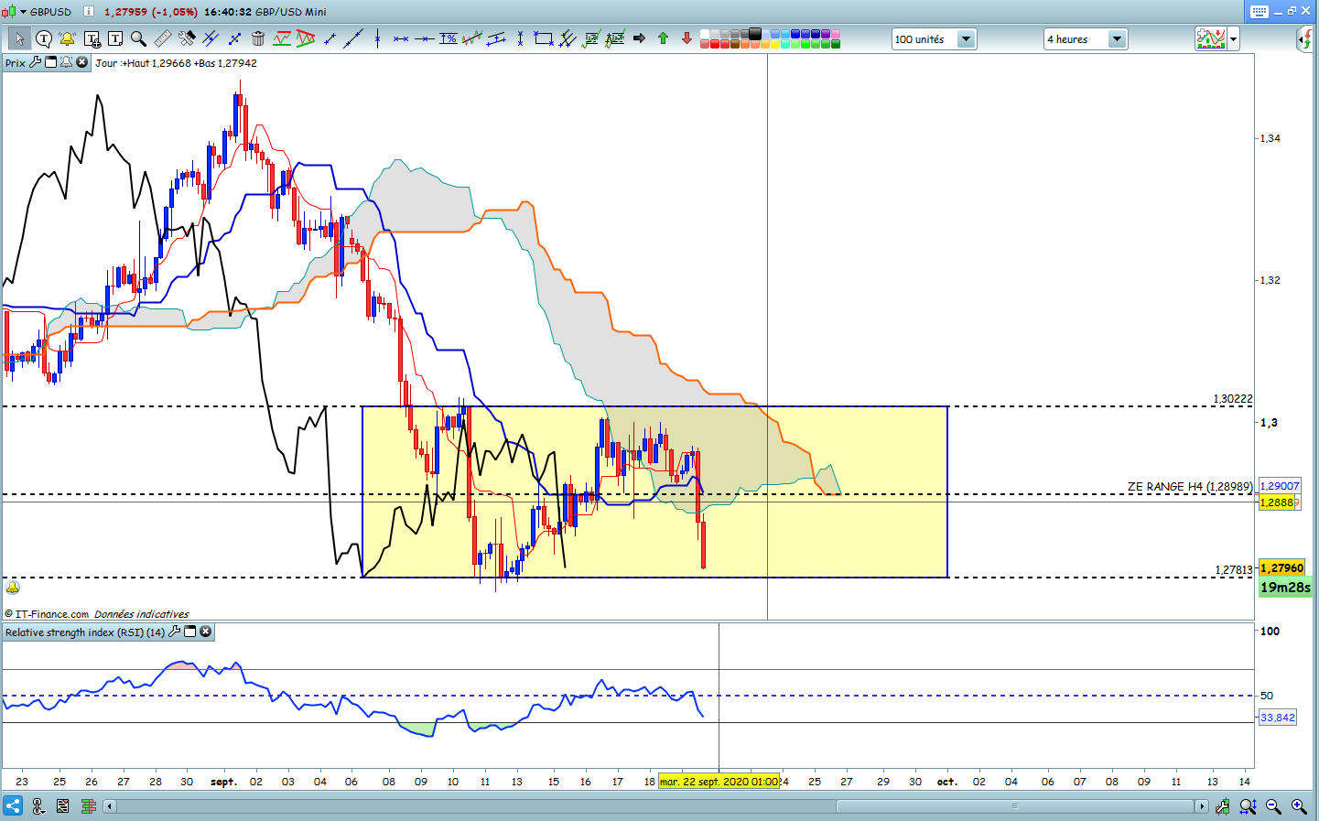
Task: Click the yellow date marker on time axis
Action: coord(719,782)
